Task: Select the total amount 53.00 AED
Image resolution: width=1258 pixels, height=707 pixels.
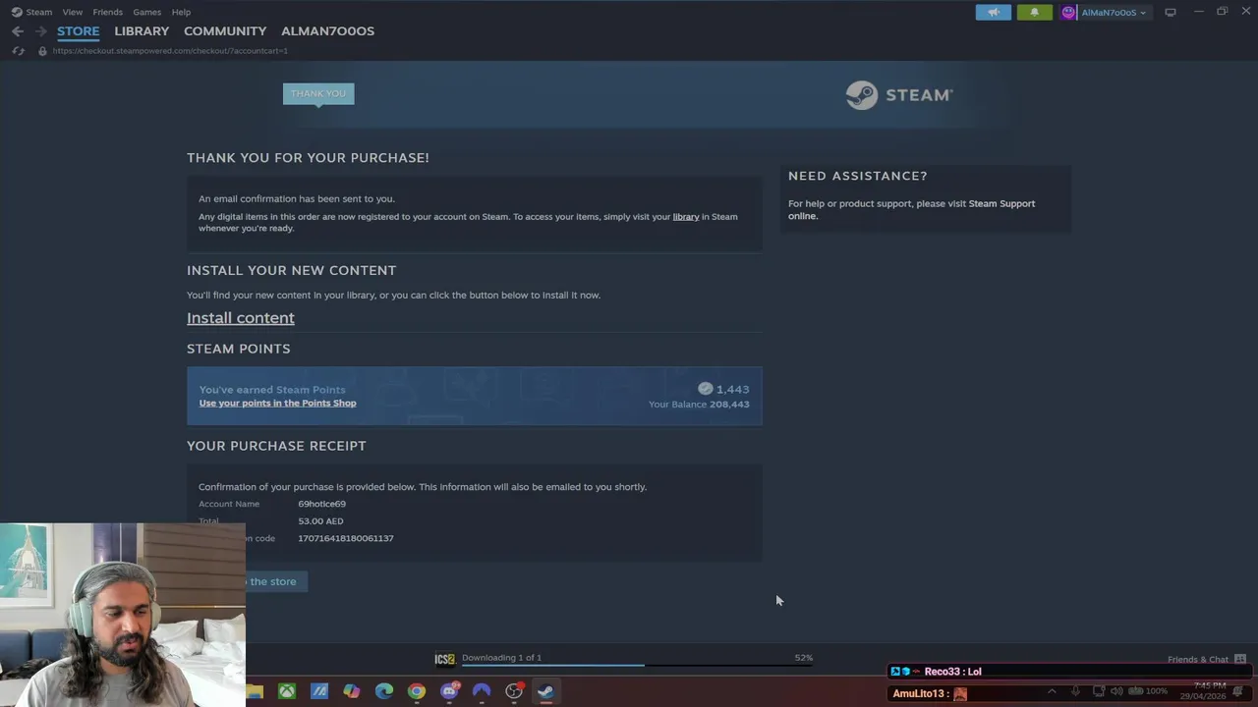Action: (320, 521)
